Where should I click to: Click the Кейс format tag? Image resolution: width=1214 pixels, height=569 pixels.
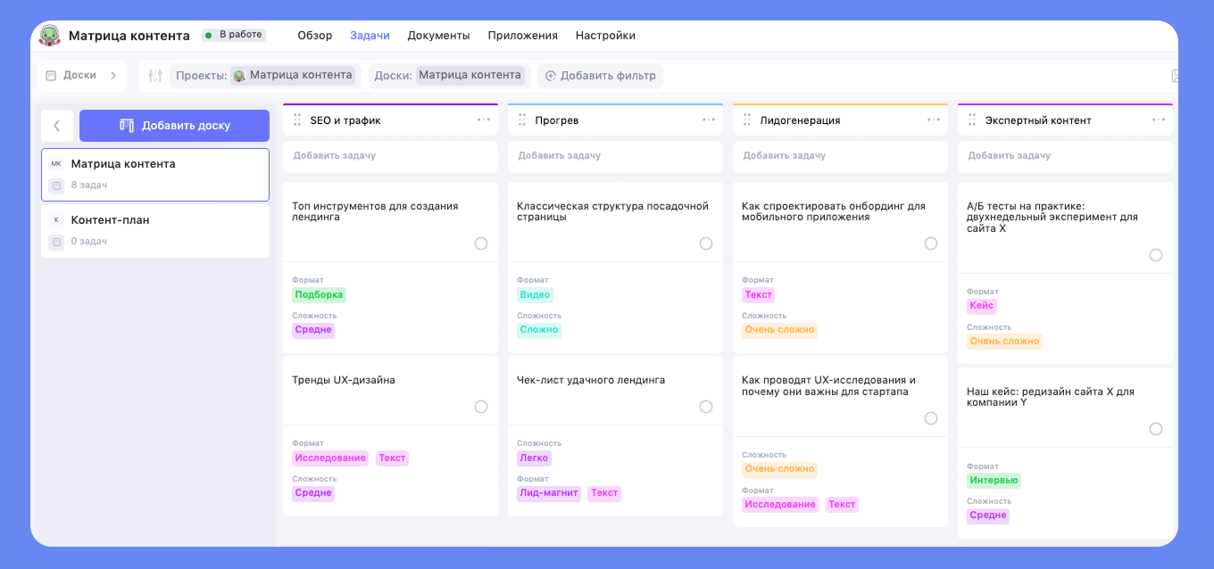click(981, 307)
